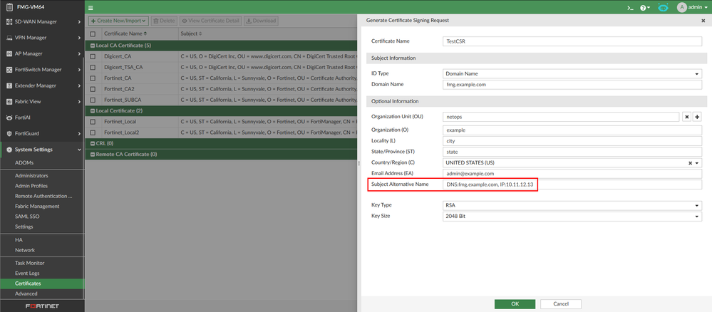
Task: Check the Digicert_CA row checkbox
Action: click(93, 55)
